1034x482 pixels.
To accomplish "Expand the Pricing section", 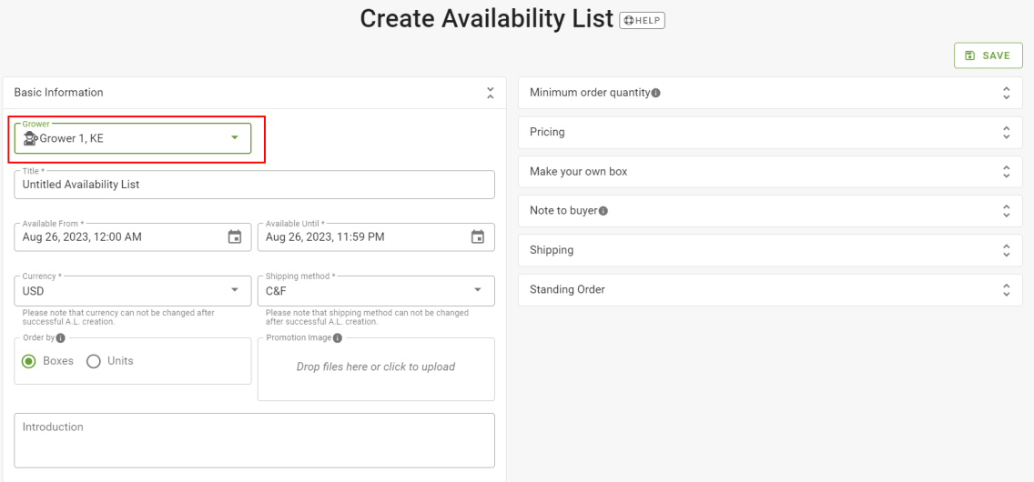I will (x=770, y=133).
